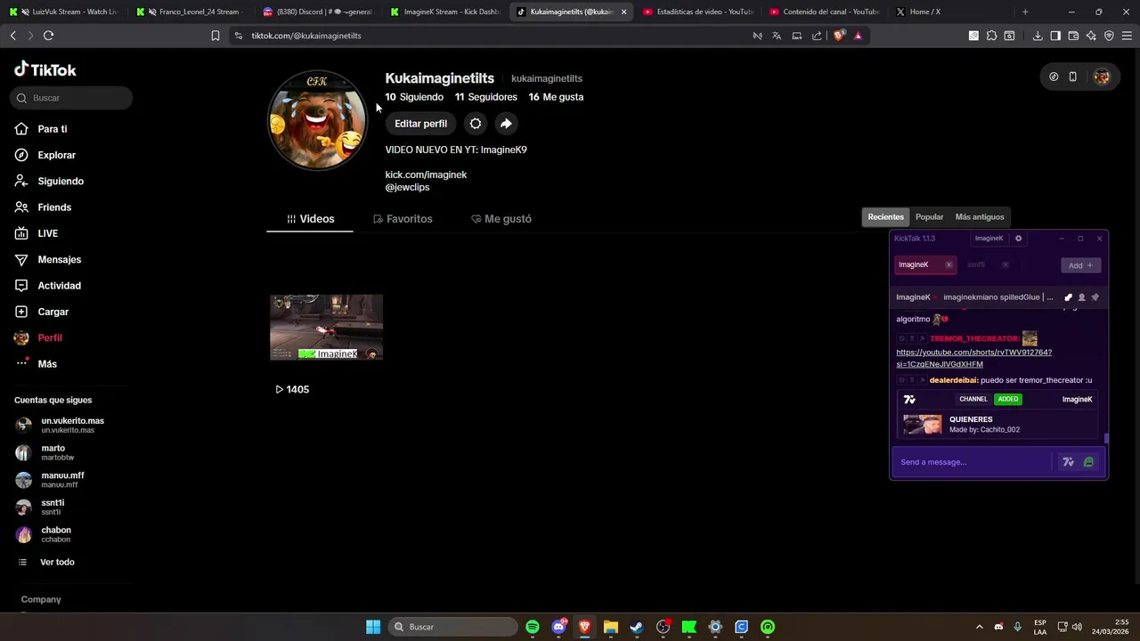Open Kick emote picker in message box
Image resolution: width=1140 pixels, height=641 pixels.
1088,462
